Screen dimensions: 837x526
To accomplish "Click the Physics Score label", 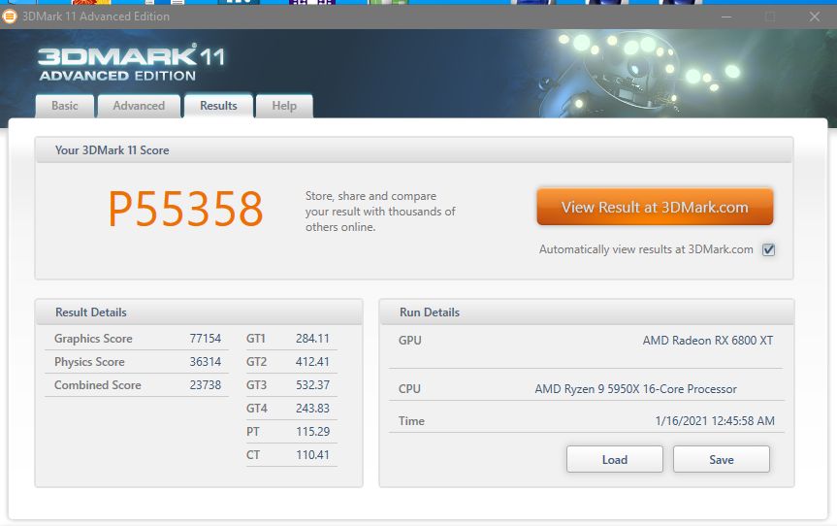I will [x=89, y=362].
